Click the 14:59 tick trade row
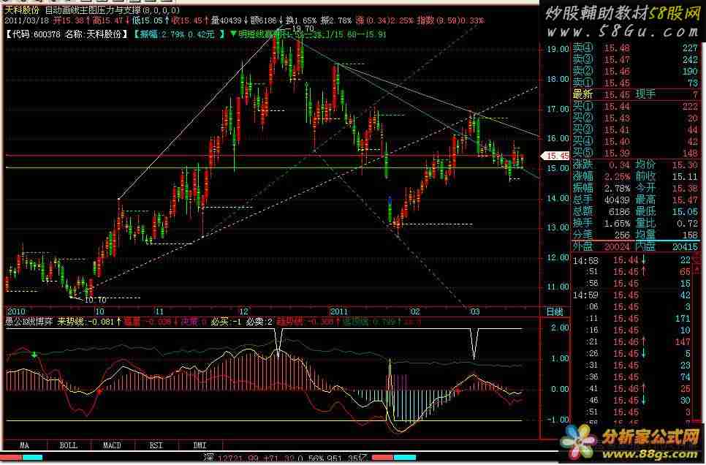This screenshot has width=706, height=465. [631, 295]
